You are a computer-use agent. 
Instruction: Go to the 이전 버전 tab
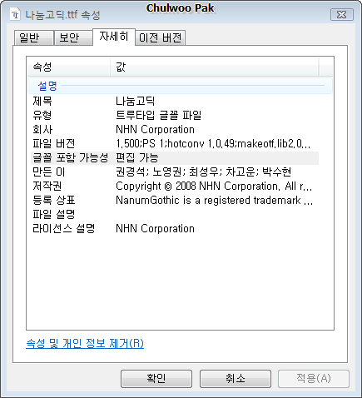point(161,37)
